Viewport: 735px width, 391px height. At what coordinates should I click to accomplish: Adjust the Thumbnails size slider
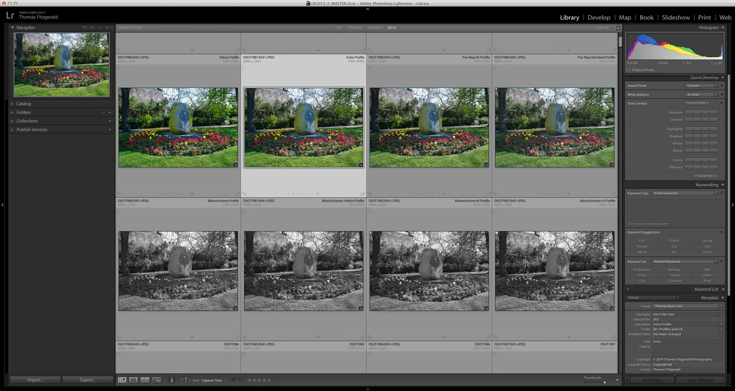click(x=604, y=382)
